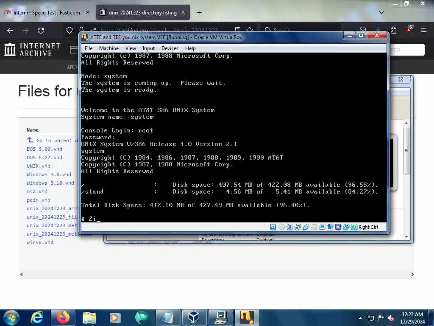
Task: Go back in Firefox
Action: (10, 30)
